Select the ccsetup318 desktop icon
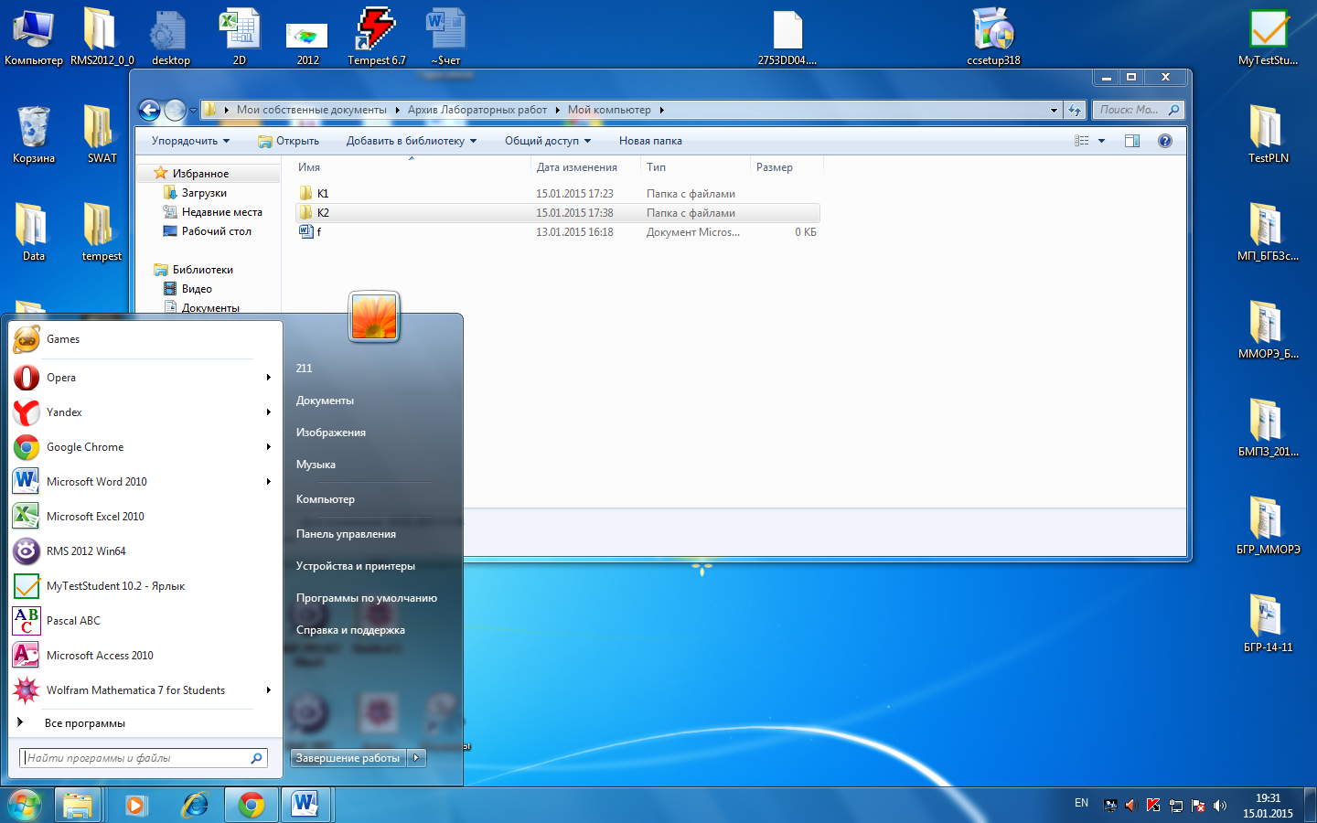 click(x=993, y=37)
